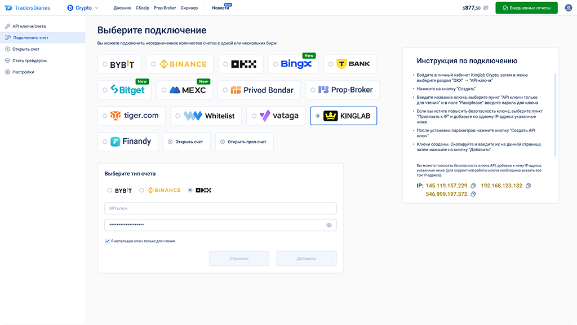Copy IP address 145.119.157.229
The image size is (577, 325).
click(x=473, y=186)
